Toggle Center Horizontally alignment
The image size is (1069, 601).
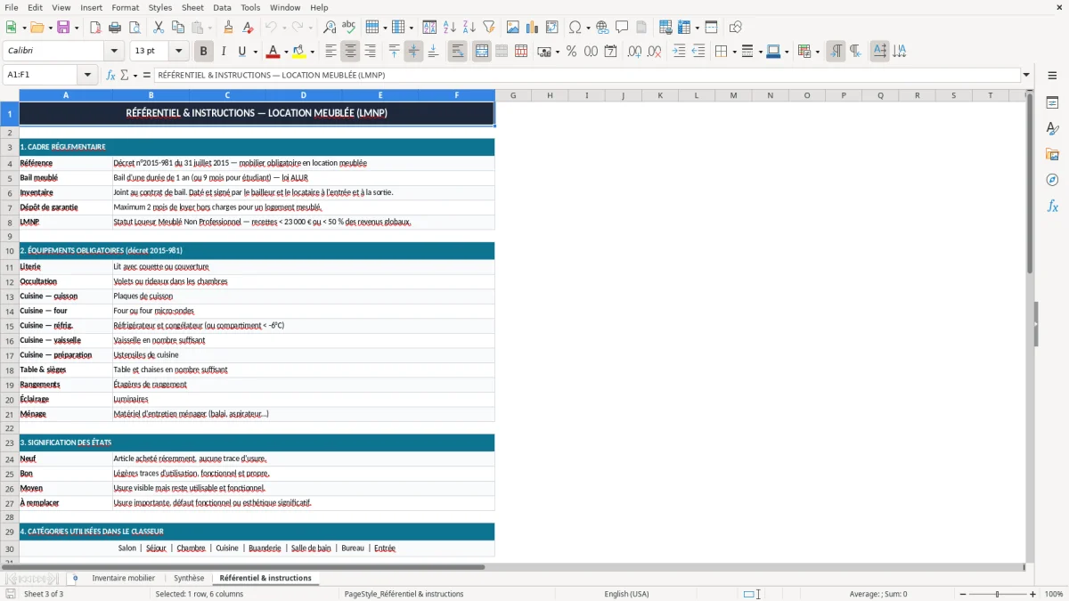click(350, 52)
